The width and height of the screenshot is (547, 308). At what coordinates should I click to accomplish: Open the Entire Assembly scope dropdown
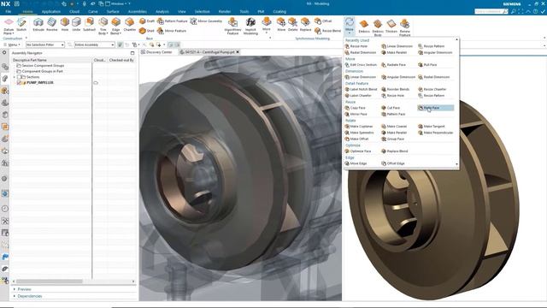pyautogui.click(x=95, y=44)
